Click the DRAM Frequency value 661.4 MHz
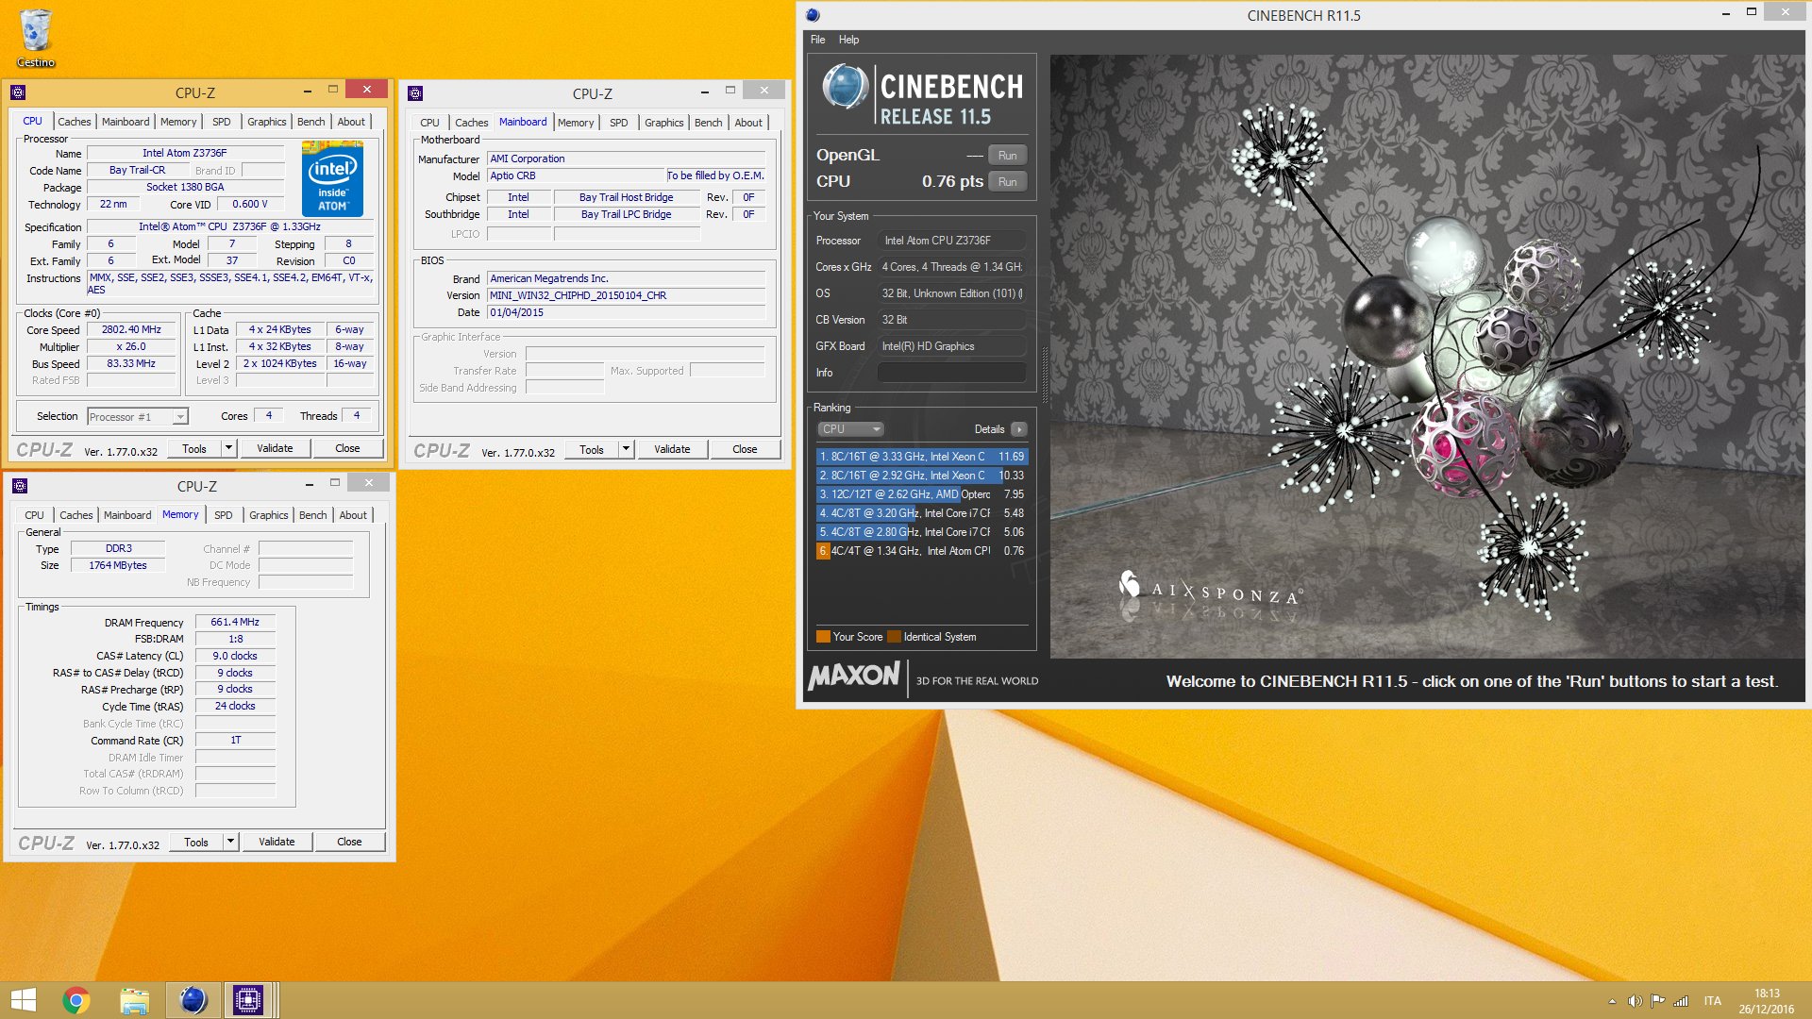1812x1019 pixels. click(x=235, y=623)
